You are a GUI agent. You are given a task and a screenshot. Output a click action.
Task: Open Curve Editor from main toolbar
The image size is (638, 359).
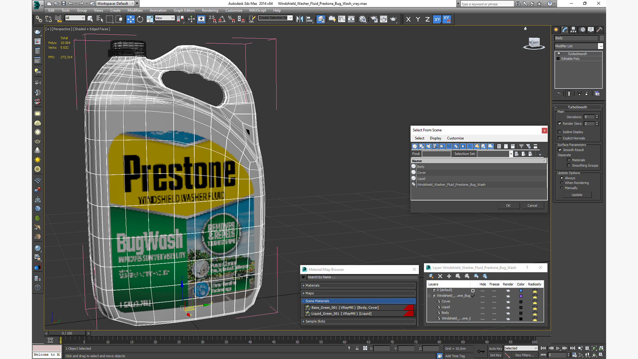pos(342,19)
